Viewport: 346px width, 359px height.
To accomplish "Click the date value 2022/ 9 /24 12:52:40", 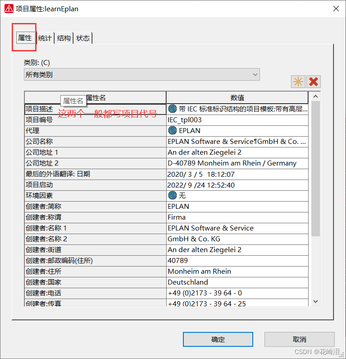I will tap(237, 185).
